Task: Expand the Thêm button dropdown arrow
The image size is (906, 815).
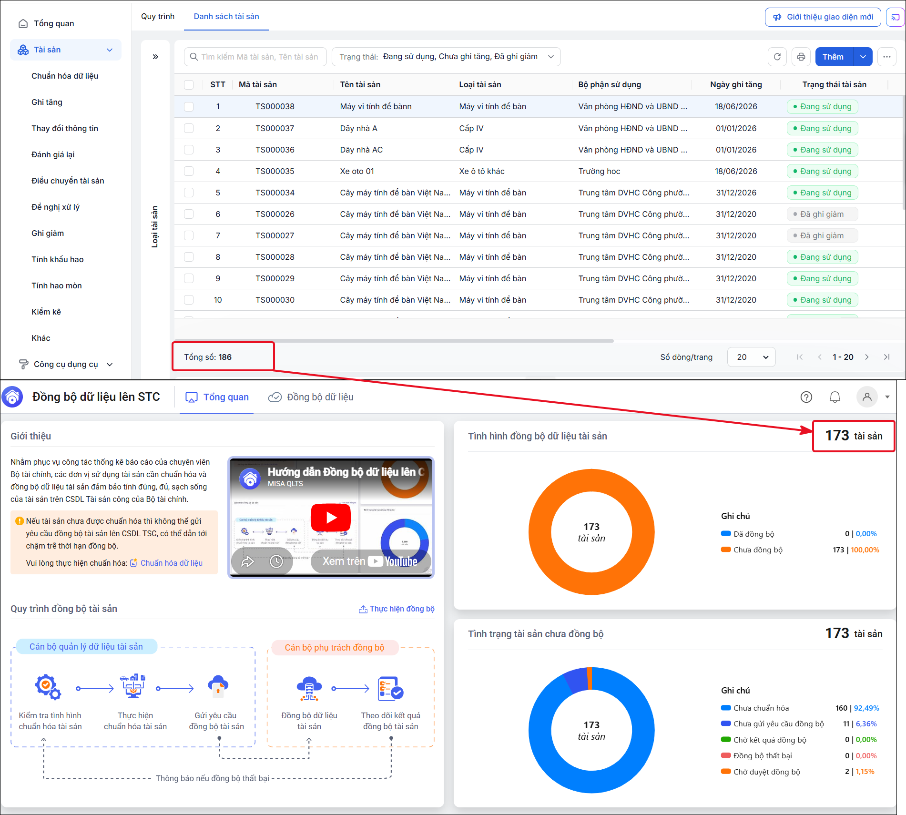Action: (x=863, y=57)
